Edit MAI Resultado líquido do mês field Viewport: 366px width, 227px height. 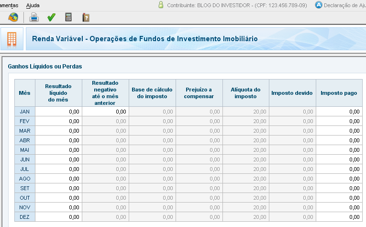point(58,150)
